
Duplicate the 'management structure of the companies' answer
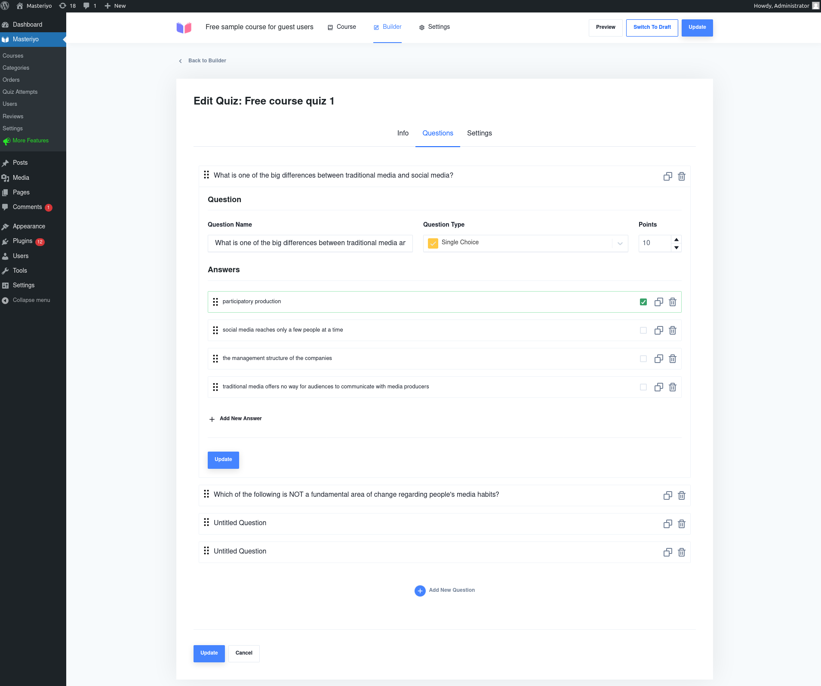[x=658, y=359]
